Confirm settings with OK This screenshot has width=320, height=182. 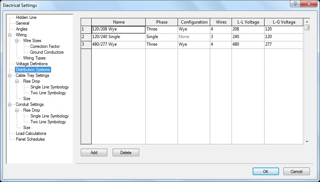(266, 171)
